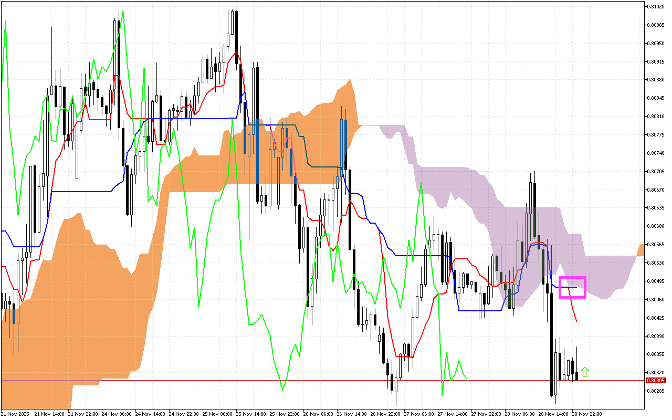This screenshot has height=420, width=672.
Task: Click the green up arrow signal icon
Action: (585, 372)
